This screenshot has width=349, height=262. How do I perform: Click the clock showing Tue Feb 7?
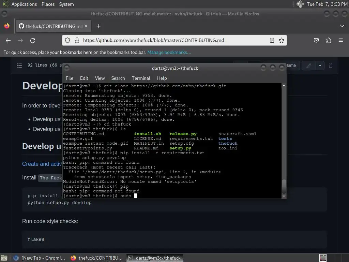(327, 4)
